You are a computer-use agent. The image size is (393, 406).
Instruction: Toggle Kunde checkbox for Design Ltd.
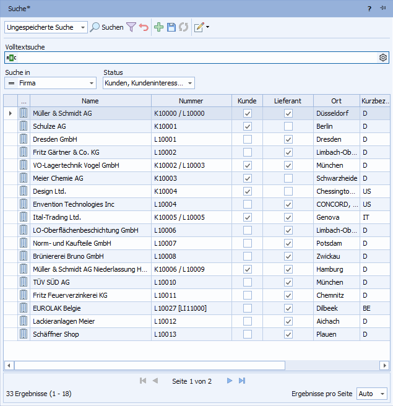point(248,191)
